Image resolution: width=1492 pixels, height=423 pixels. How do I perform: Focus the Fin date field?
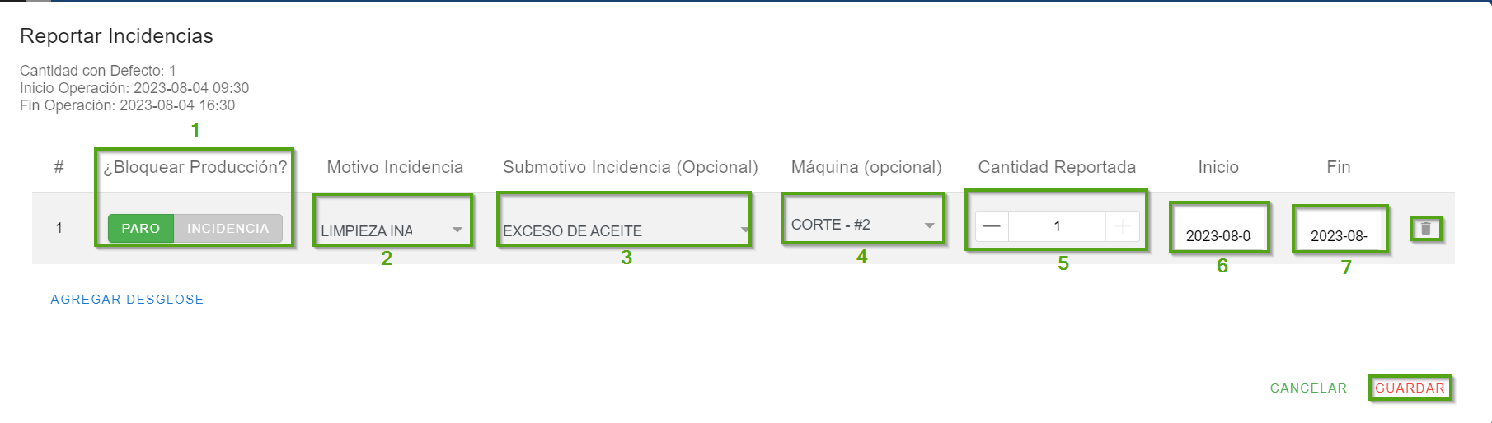click(1339, 235)
